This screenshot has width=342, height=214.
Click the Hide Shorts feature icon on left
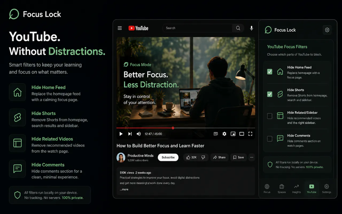(17, 117)
